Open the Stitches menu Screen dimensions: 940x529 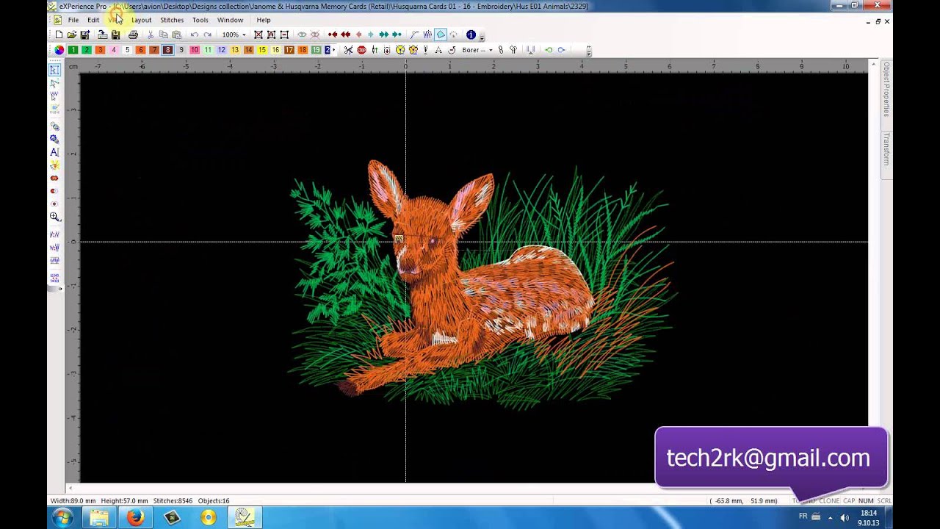[172, 20]
